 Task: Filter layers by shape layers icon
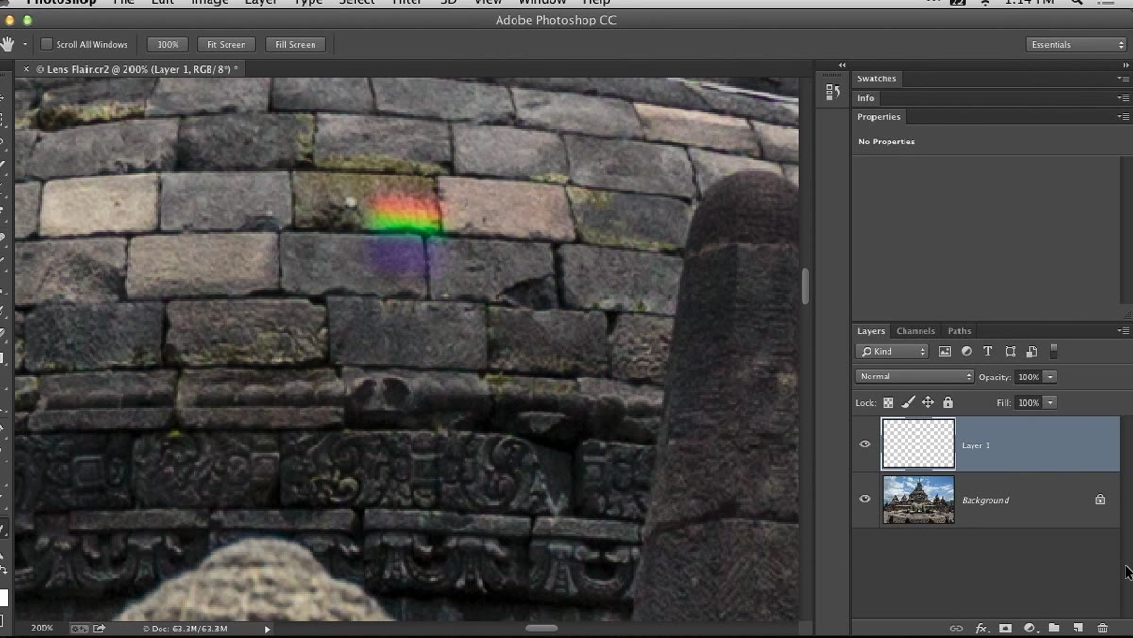tap(1010, 351)
